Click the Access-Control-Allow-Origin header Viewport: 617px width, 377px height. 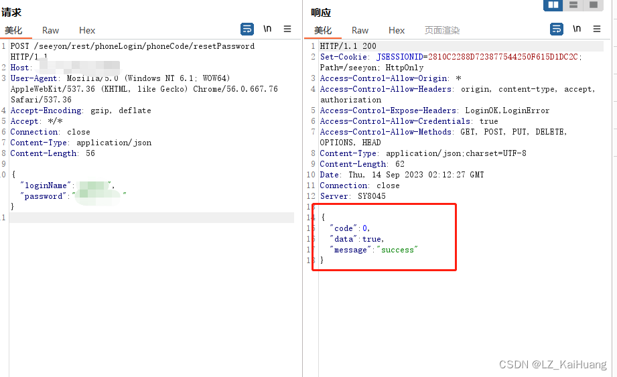[391, 78]
